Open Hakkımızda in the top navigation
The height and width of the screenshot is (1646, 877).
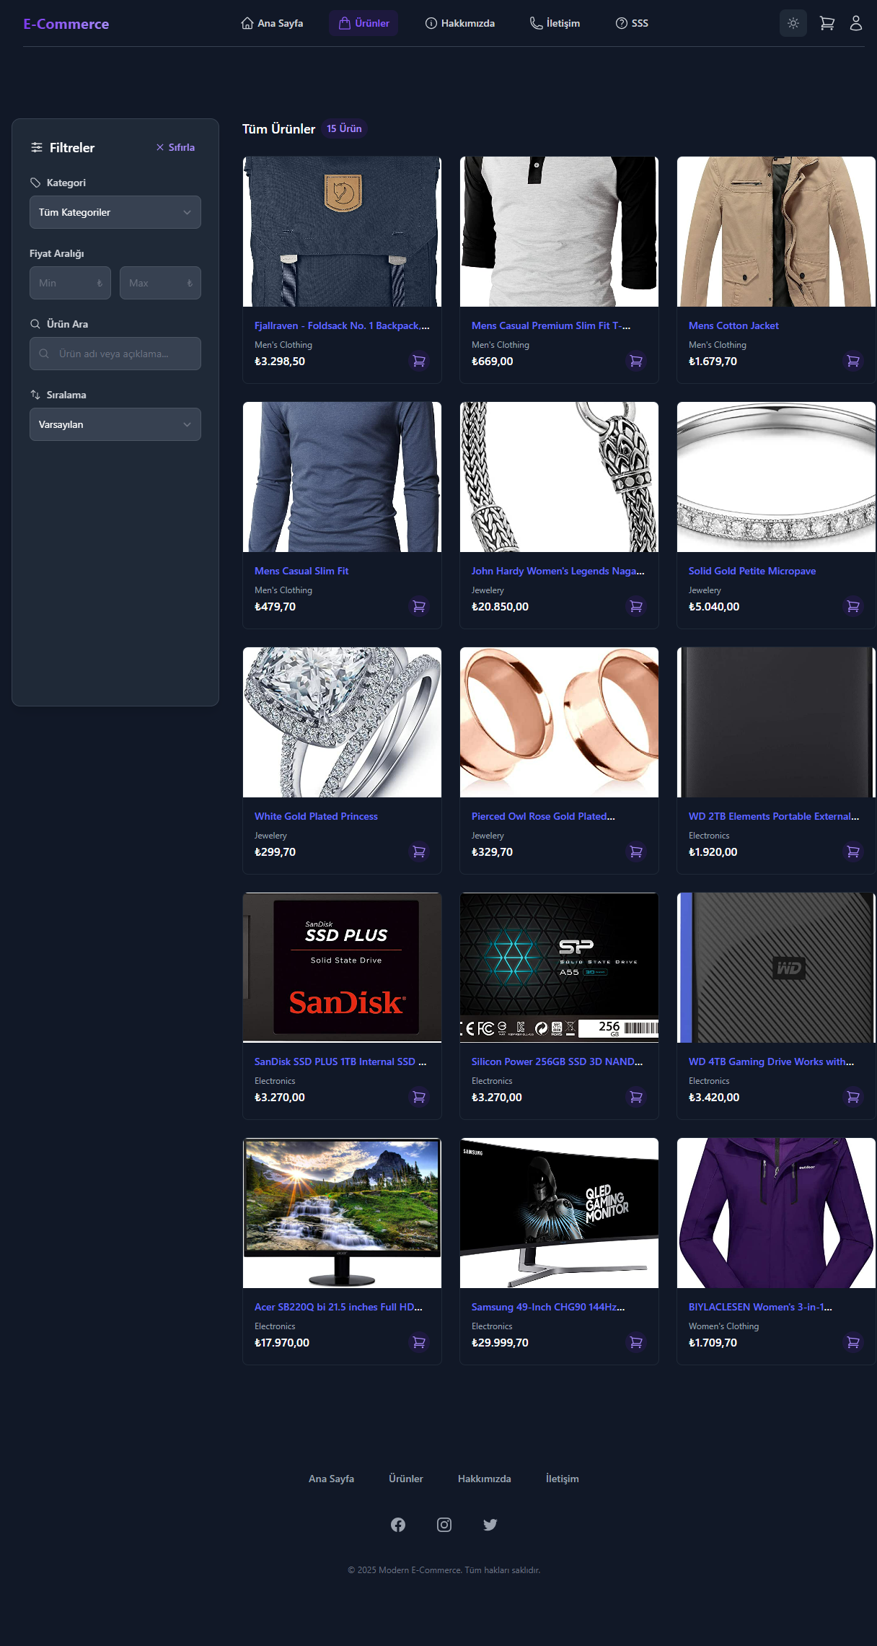pos(460,23)
